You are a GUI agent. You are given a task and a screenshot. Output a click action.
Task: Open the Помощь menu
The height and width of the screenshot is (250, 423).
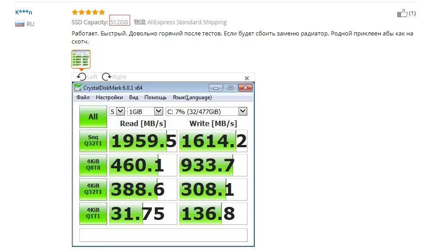pos(155,97)
